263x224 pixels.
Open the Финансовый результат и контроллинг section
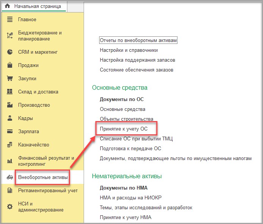coord(46,161)
